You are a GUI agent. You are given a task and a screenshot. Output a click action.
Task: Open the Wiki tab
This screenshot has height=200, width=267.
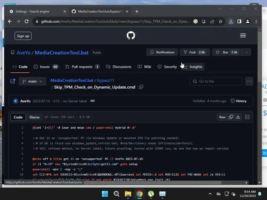144,67
